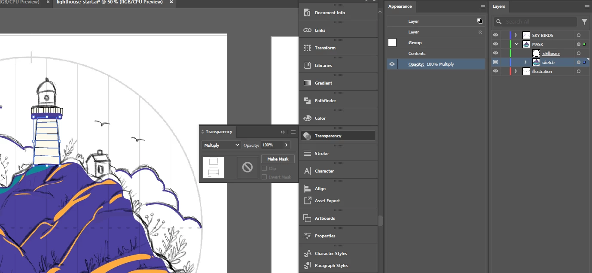Hide the MASK layer
592x273 pixels.
496,44
